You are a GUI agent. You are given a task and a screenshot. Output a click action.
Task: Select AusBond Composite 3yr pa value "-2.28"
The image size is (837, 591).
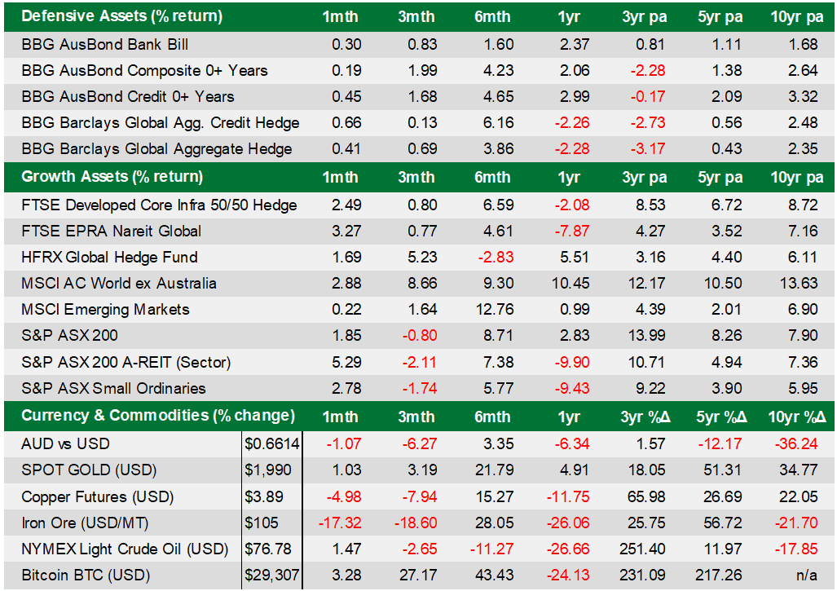tap(648, 70)
